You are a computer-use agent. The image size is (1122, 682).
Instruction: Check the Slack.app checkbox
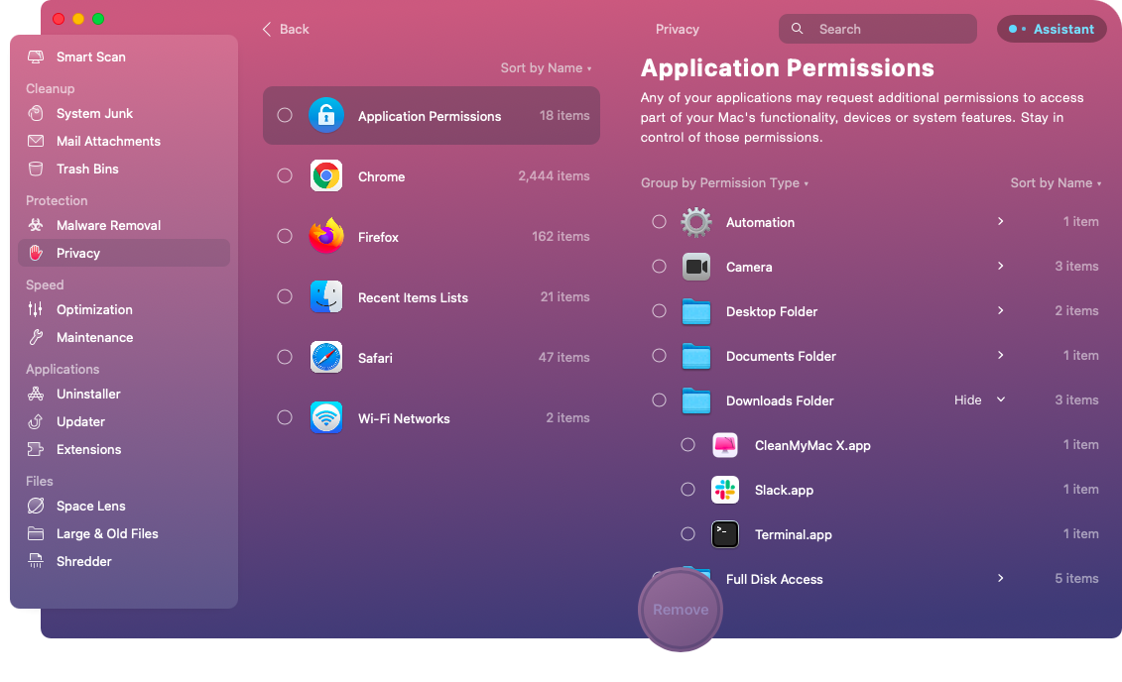[x=687, y=490]
